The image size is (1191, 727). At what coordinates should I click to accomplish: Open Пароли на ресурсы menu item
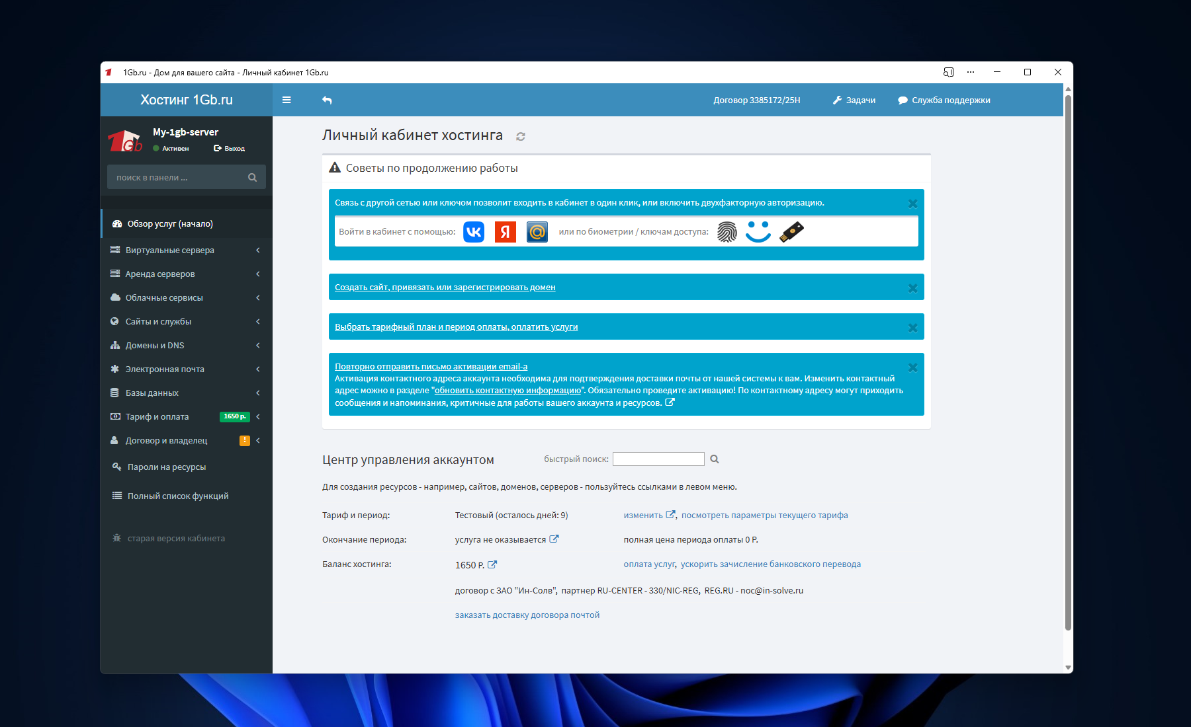[167, 467]
